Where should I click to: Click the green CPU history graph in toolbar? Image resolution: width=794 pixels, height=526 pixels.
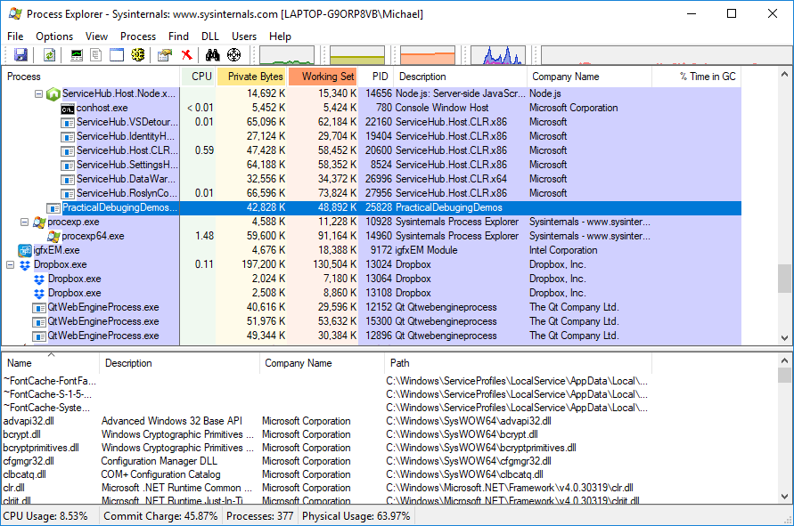tap(287, 55)
